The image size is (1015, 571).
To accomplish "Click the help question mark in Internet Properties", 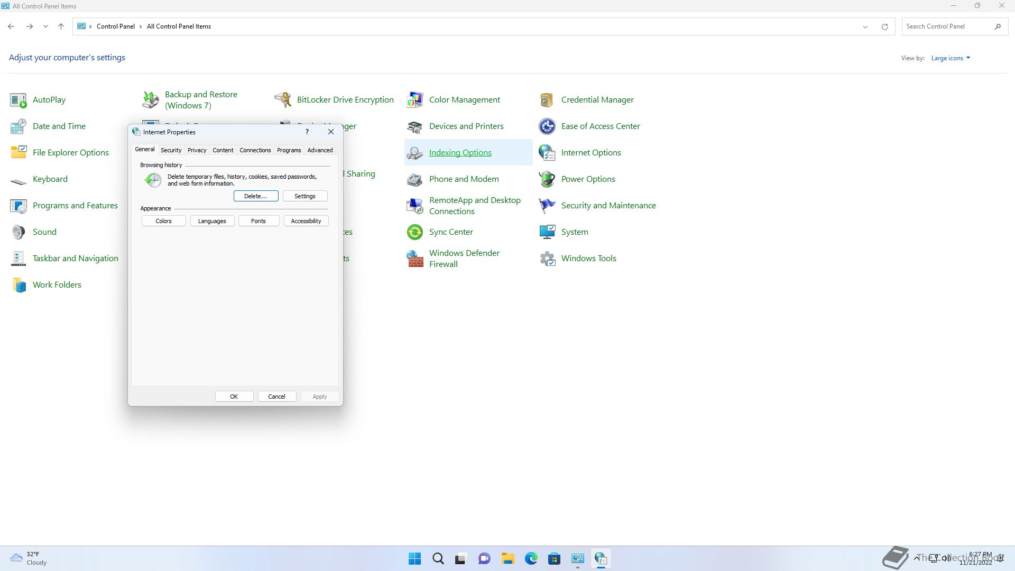I will 307,132.
